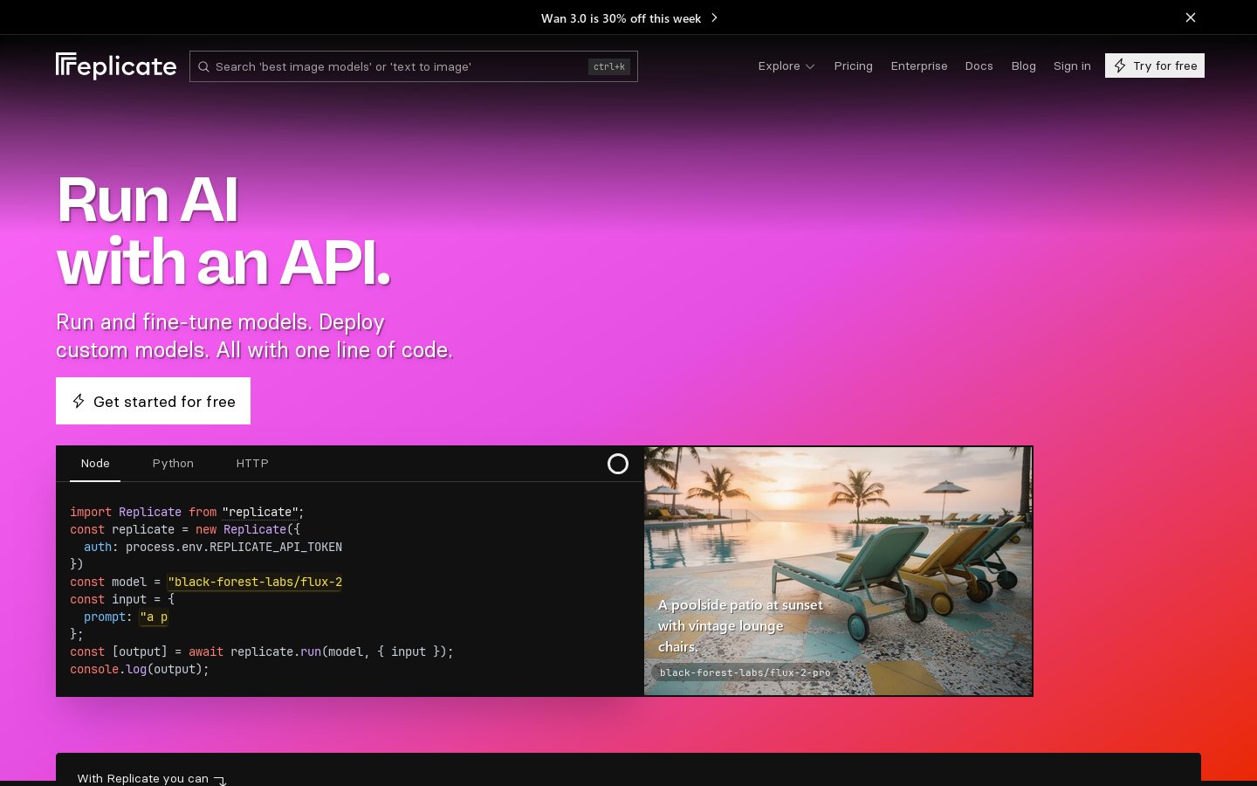Click the Run and fine-tune models subtitle
Screen dimensions: 1257x786
pyautogui.click(x=254, y=336)
